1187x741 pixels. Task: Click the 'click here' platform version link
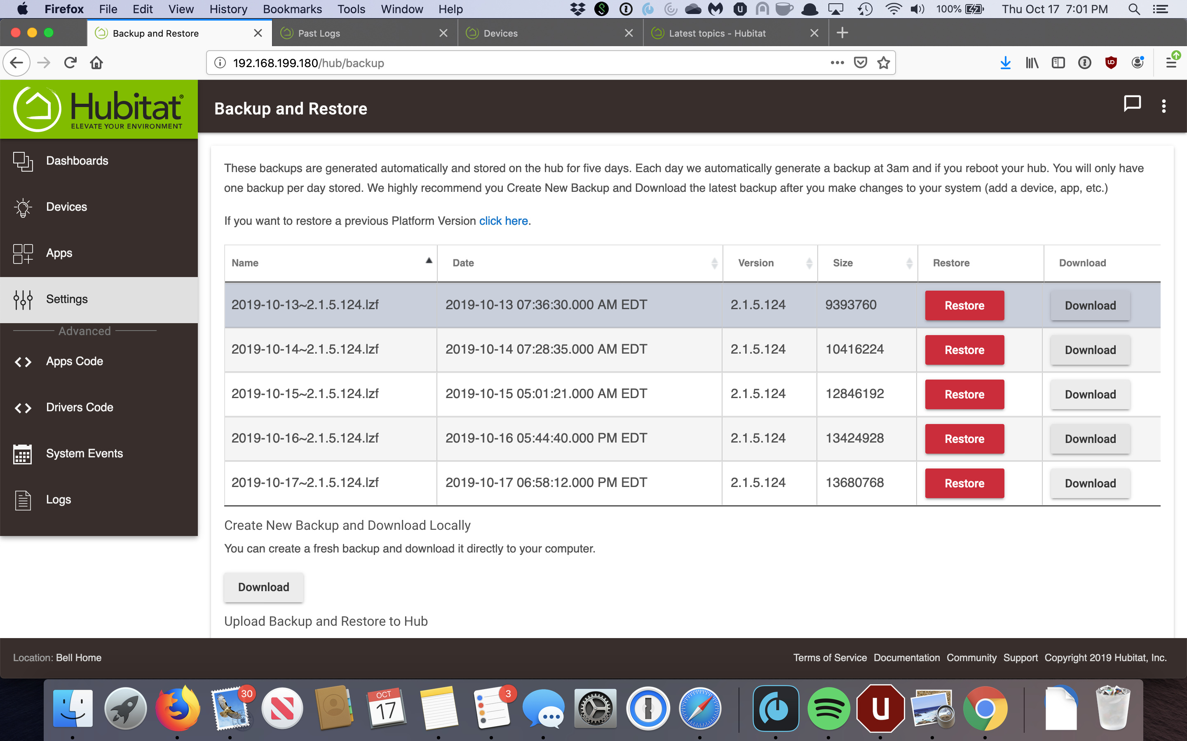(503, 221)
